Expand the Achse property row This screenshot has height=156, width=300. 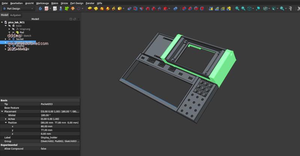(x=5, y=119)
